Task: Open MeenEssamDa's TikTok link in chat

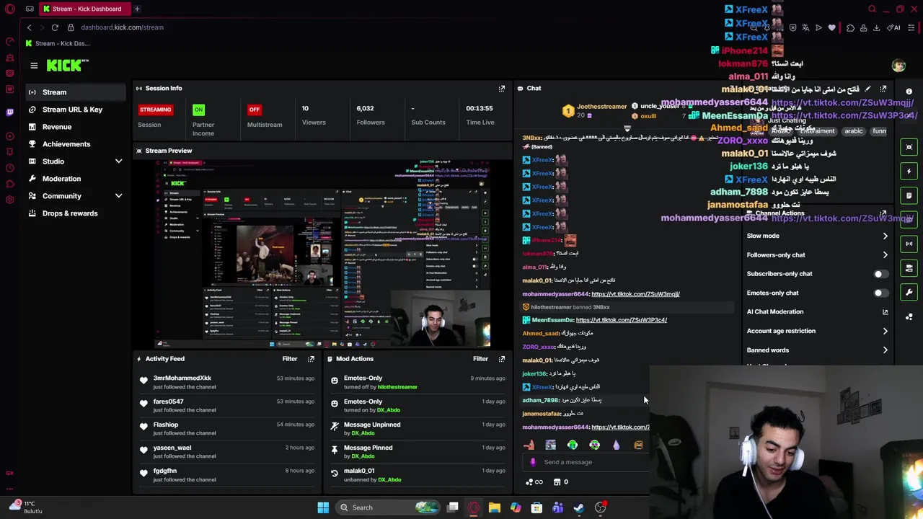Action: (x=622, y=320)
